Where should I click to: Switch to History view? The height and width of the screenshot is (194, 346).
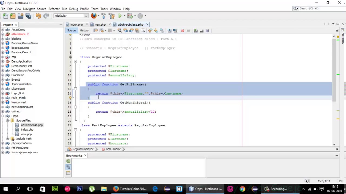(84, 30)
